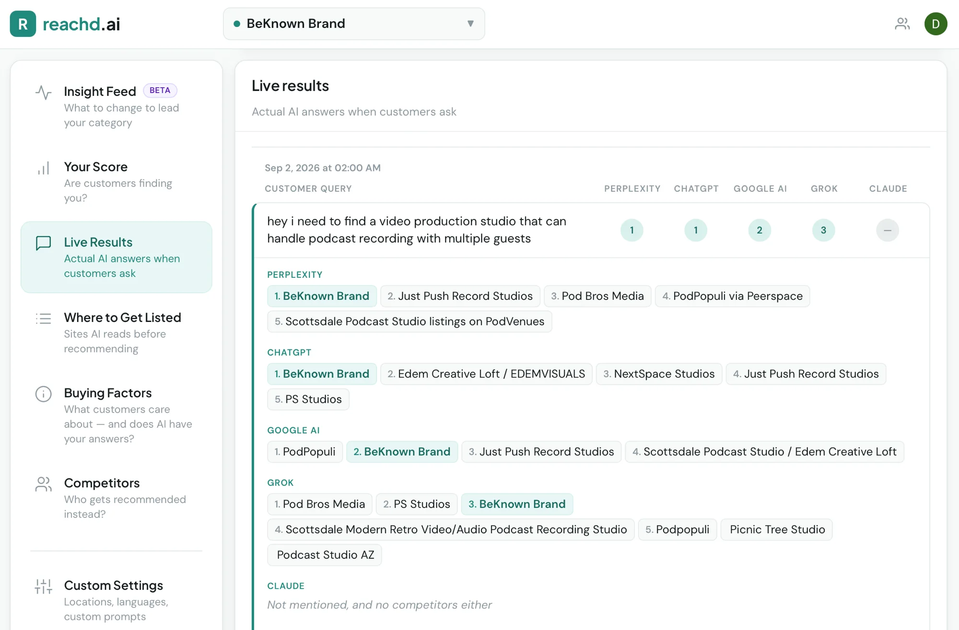Click PS Studios chip under ChatGPT
The height and width of the screenshot is (630, 959).
[308, 399]
